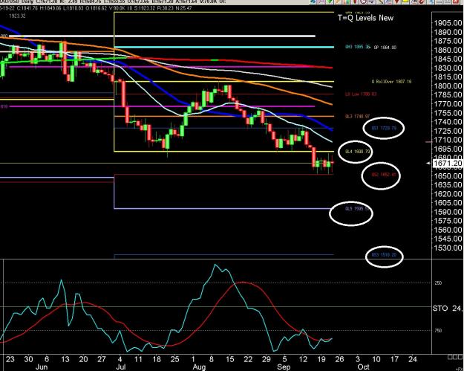
Task: Select the '.250' stochastic level marker
Action: (438, 283)
